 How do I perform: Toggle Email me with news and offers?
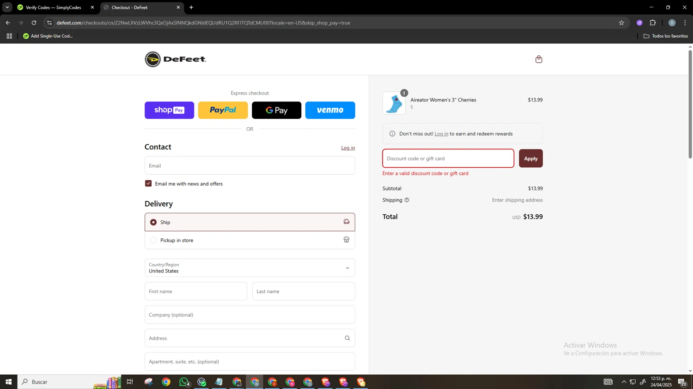click(x=148, y=183)
